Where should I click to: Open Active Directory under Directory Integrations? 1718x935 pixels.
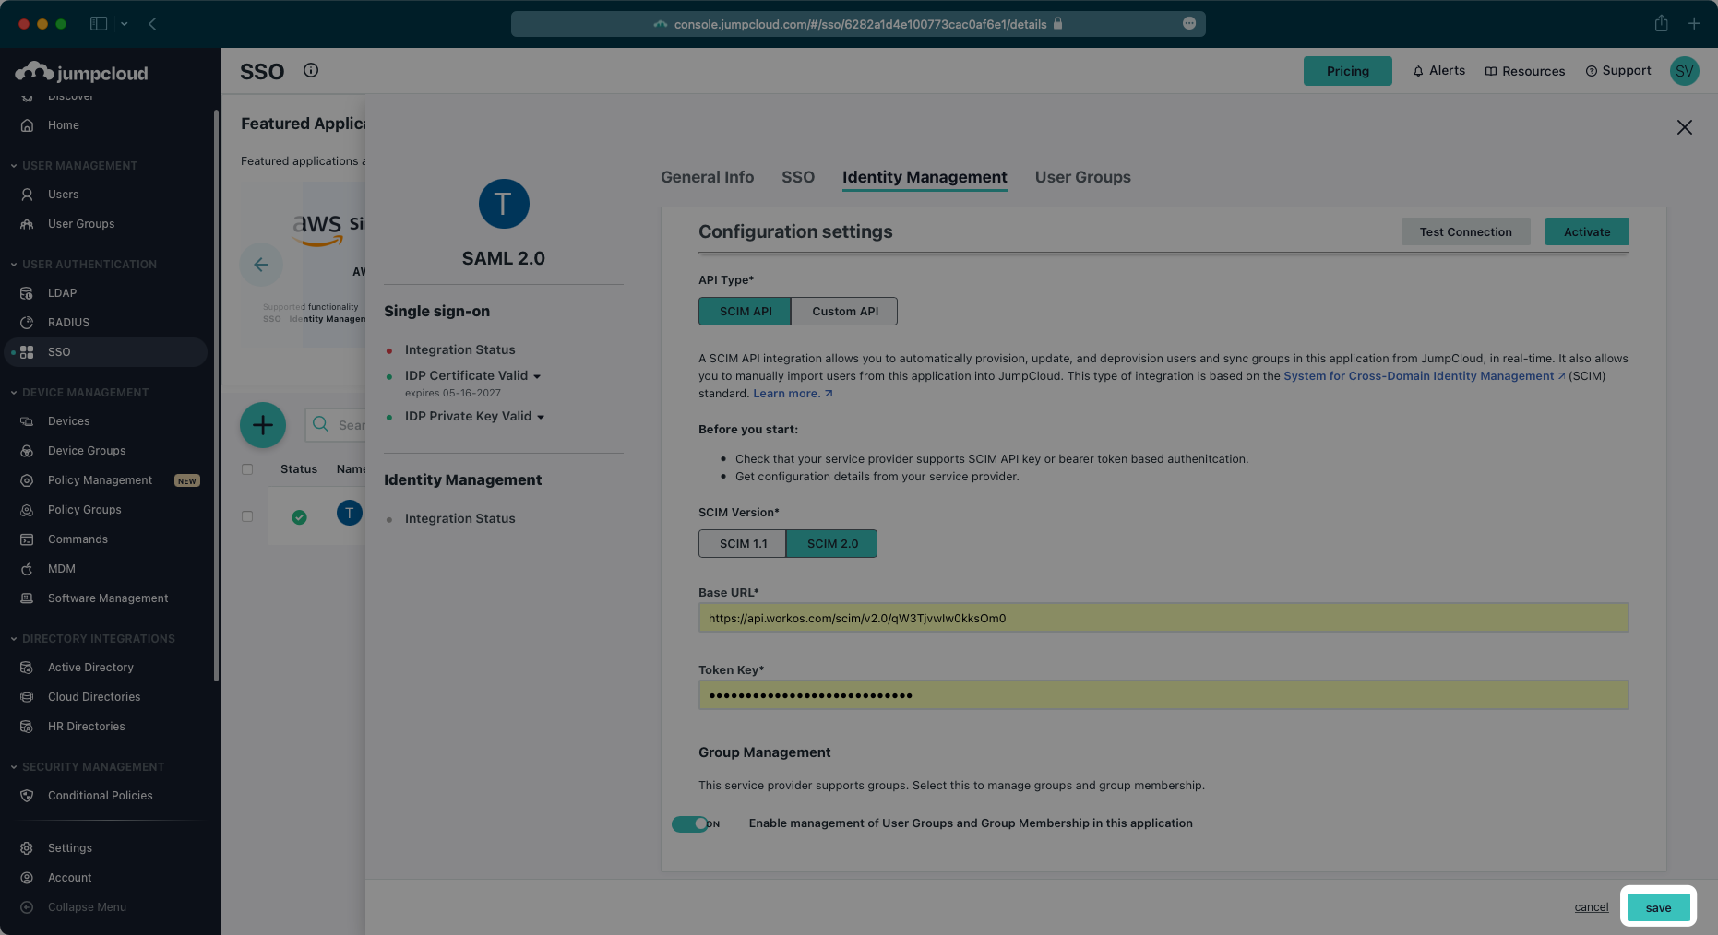[28, 667]
